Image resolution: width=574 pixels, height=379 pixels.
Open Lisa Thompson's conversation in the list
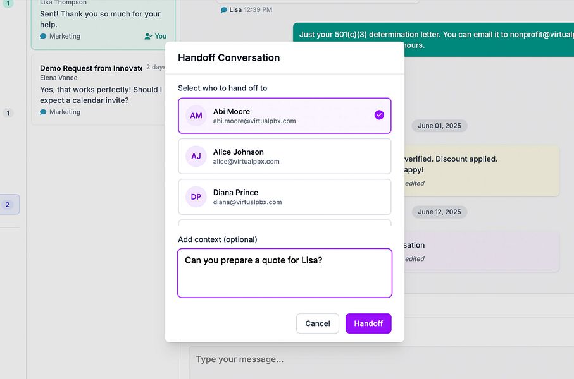[103, 19]
